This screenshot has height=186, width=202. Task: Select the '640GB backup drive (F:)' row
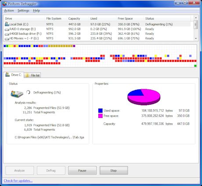pyautogui.click(x=97, y=34)
